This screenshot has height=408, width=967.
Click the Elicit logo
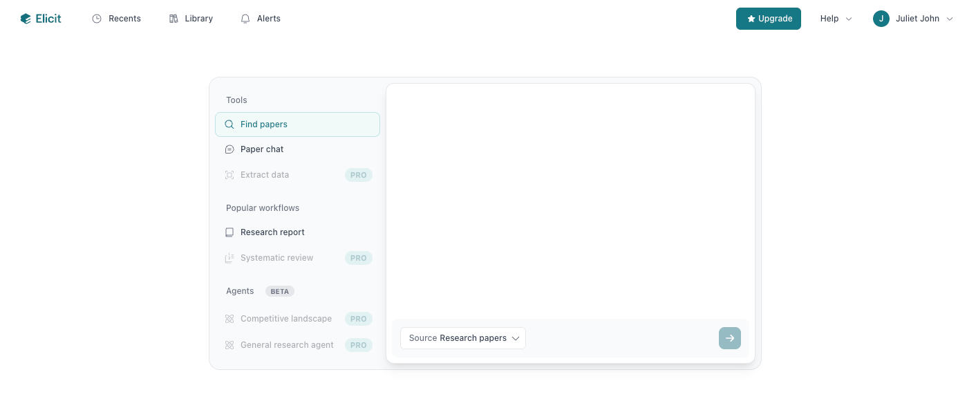tap(40, 18)
